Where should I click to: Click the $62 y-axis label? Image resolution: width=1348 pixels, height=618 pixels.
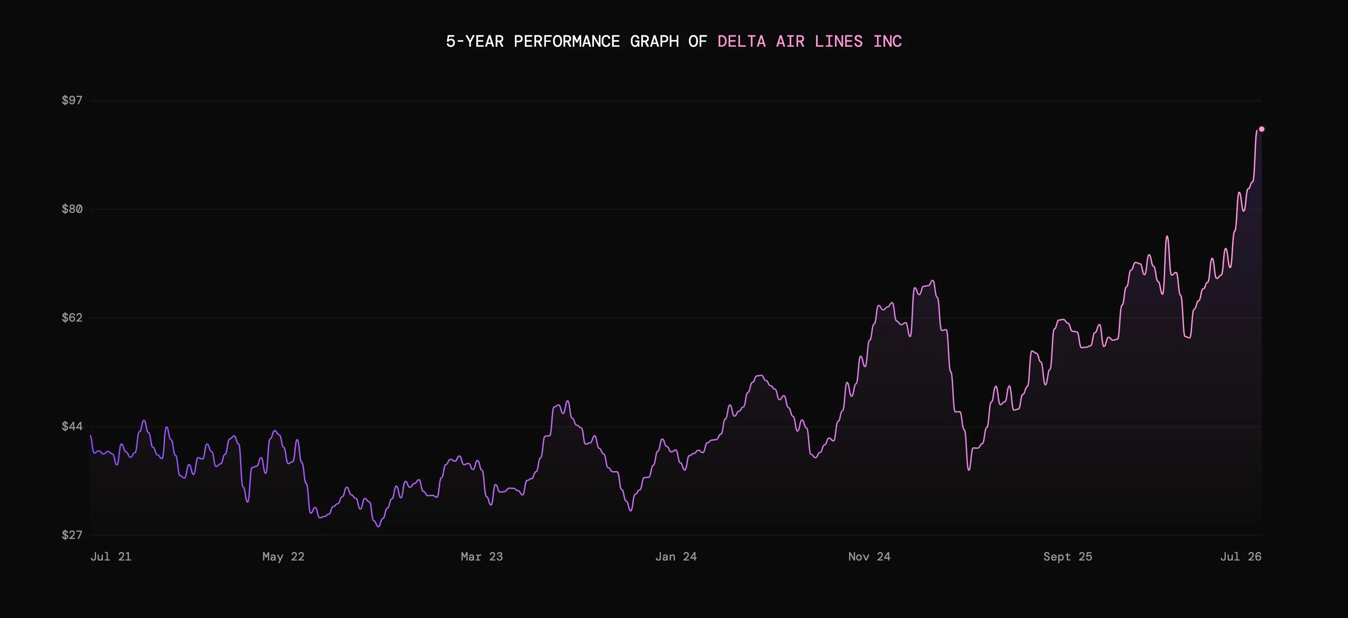point(72,318)
